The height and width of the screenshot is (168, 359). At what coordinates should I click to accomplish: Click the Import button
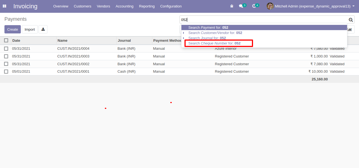(x=30, y=29)
